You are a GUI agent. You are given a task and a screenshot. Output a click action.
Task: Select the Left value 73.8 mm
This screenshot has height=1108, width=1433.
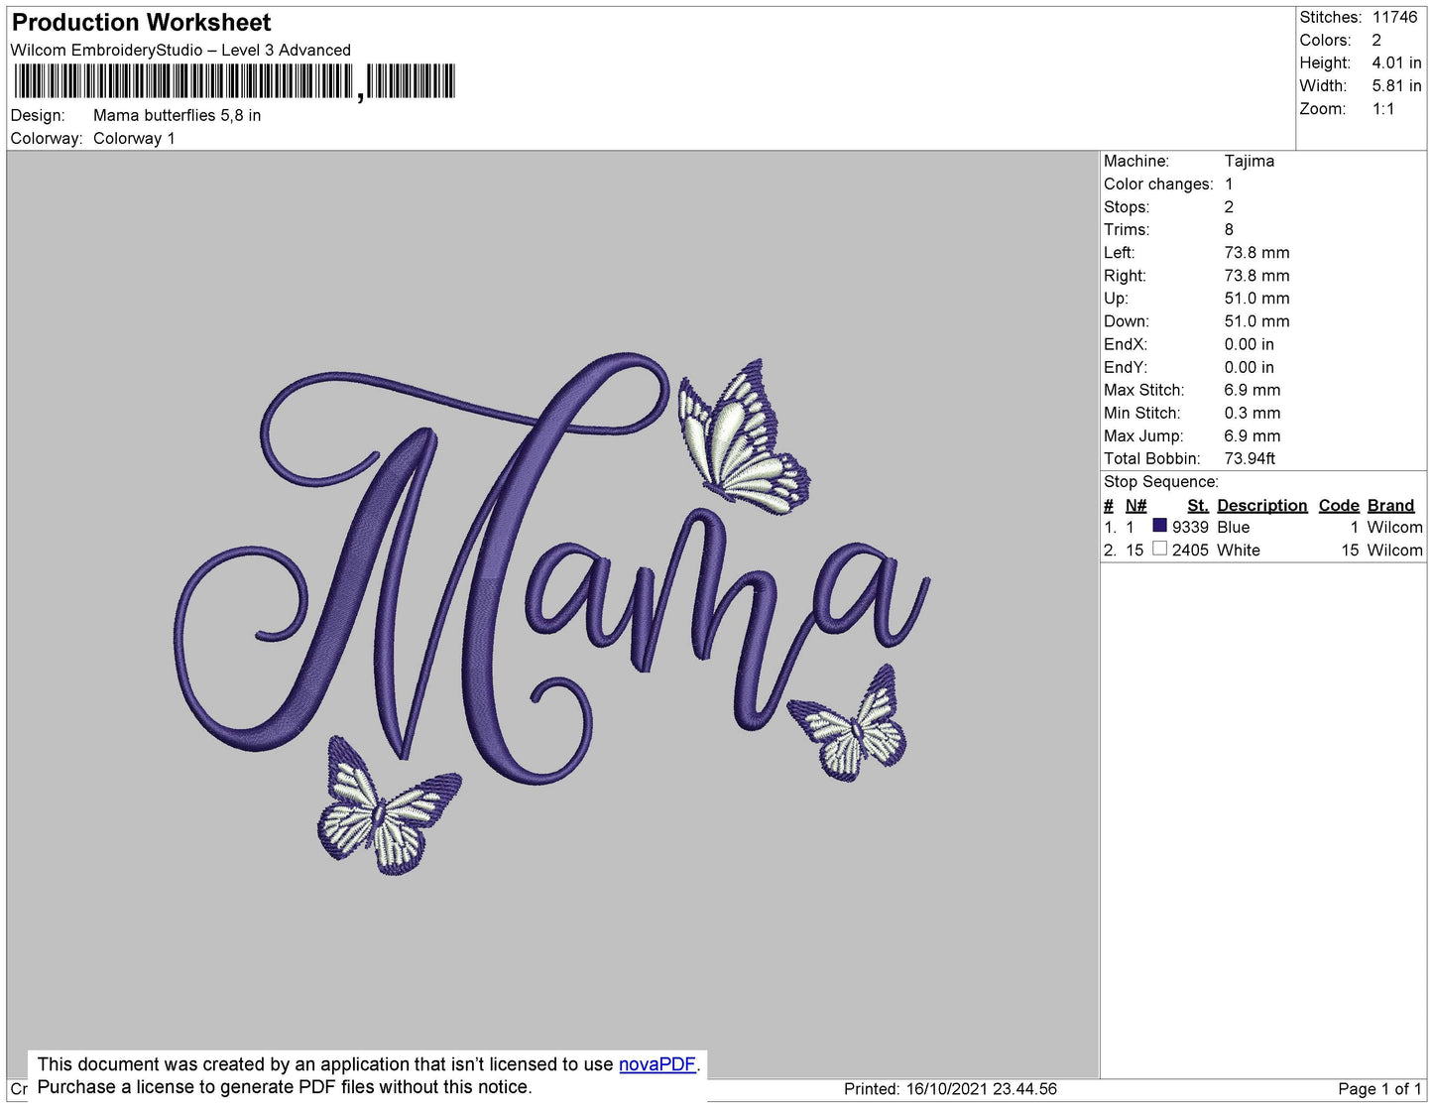point(1257,252)
